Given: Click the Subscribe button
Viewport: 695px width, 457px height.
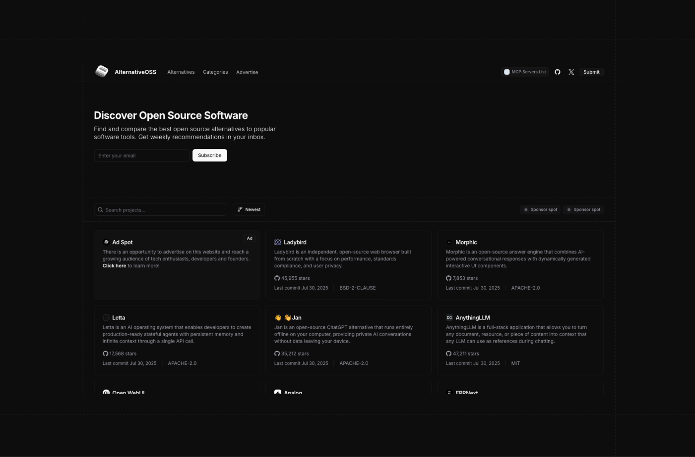Looking at the screenshot, I should click(x=210, y=155).
